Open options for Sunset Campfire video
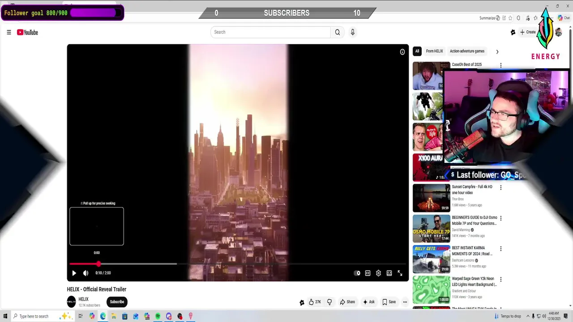 [501, 187]
